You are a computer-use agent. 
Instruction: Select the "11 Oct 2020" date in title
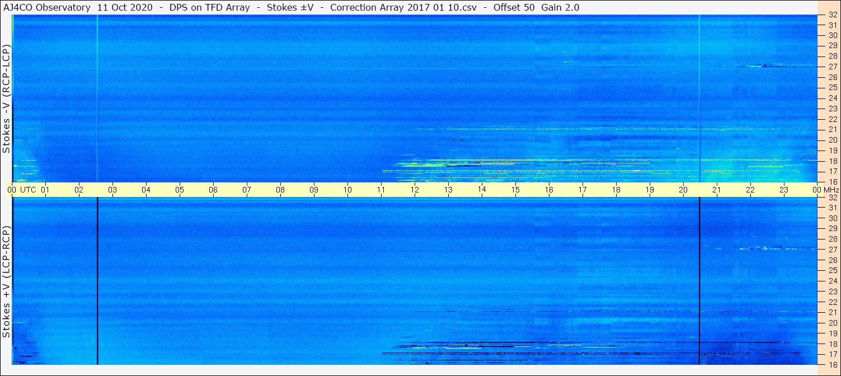[125, 8]
